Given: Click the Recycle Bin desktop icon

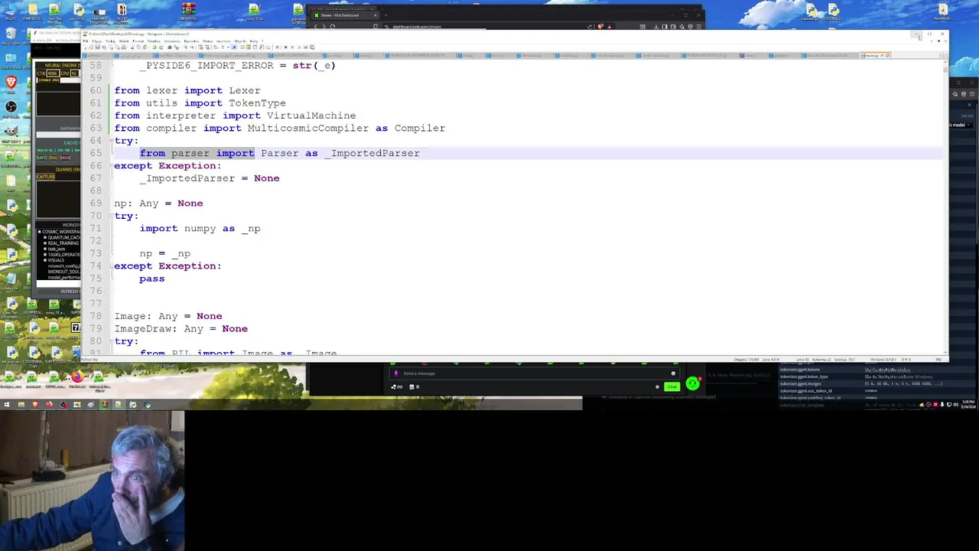Looking at the screenshot, I should coord(11,36).
